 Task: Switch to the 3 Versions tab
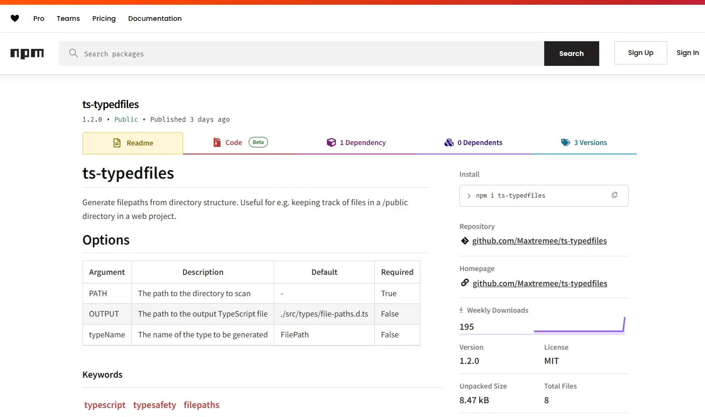[x=584, y=143]
